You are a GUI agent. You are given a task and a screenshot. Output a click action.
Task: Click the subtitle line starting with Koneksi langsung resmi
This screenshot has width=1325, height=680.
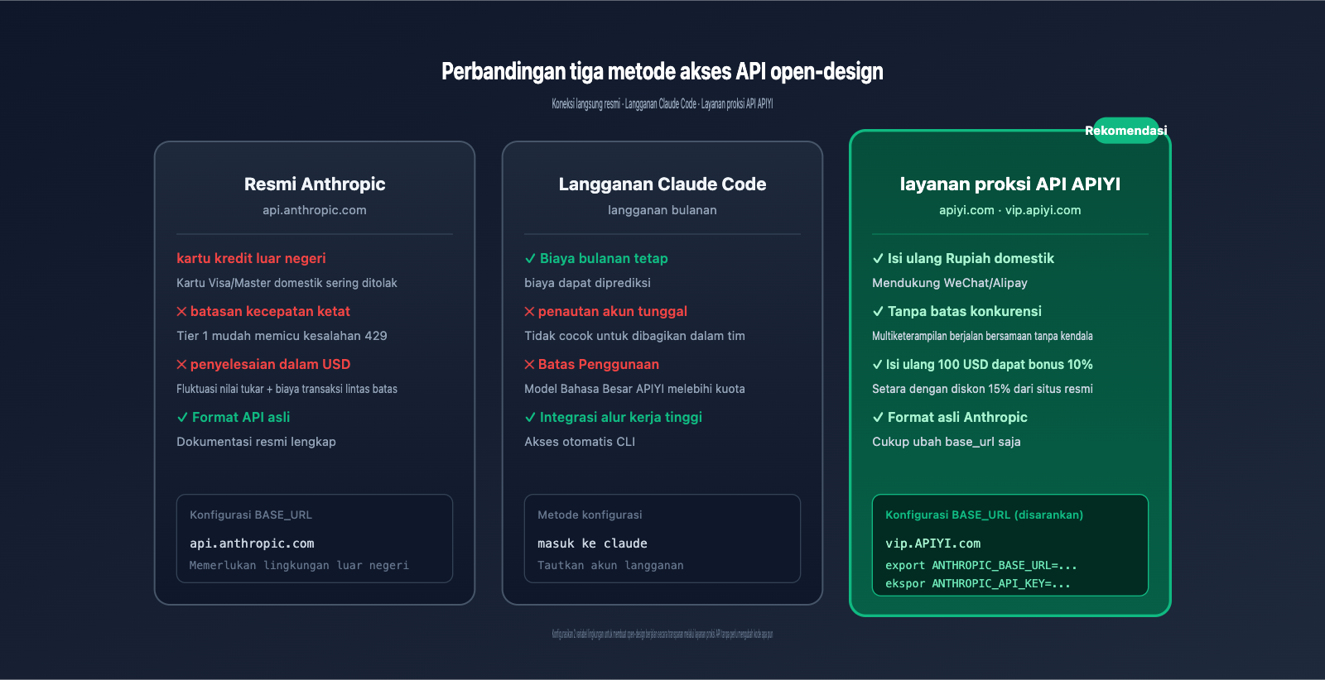[x=662, y=104]
